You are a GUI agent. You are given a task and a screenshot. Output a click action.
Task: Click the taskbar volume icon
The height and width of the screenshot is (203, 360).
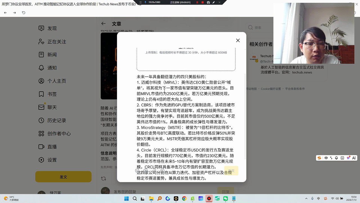pyautogui.click(x=337, y=198)
